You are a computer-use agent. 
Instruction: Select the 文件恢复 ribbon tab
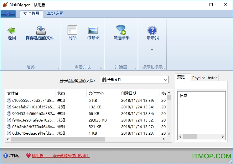31,14
